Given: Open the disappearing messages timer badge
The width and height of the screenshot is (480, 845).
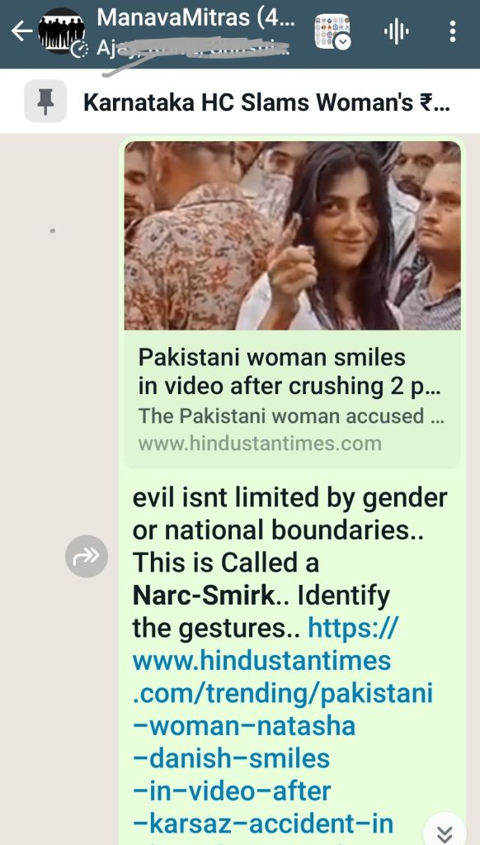Looking at the screenshot, I should [x=79, y=50].
